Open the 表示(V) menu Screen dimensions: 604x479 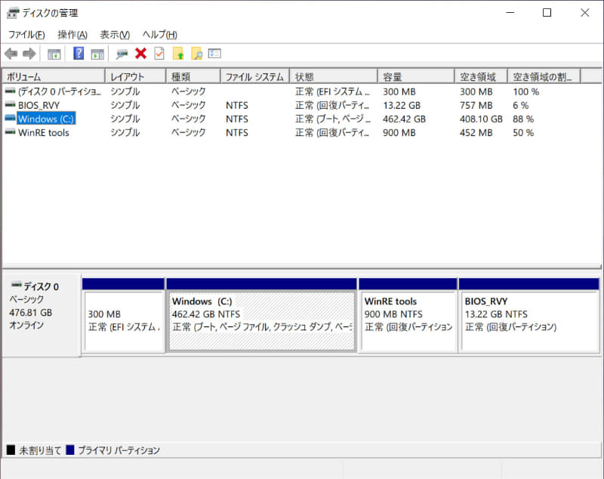tap(115, 35)
